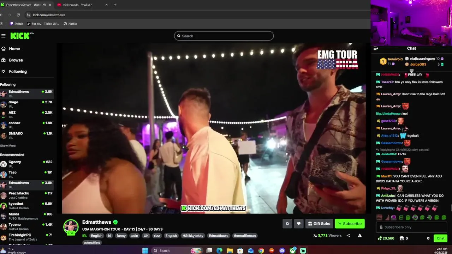Viewport: 452px width, 254px height.
Task: Open Windows Start menu
Action: (145, 250)
